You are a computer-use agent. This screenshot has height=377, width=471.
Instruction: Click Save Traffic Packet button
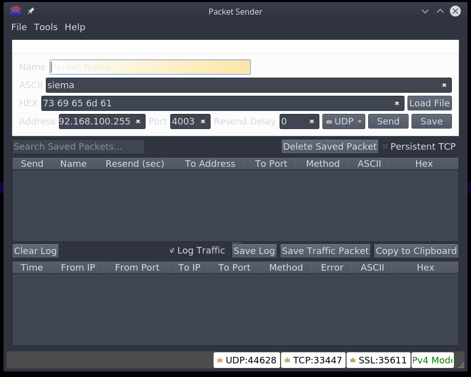click(325, 250)
